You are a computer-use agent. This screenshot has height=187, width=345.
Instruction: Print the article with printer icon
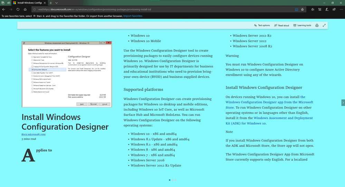coord(317,25)
